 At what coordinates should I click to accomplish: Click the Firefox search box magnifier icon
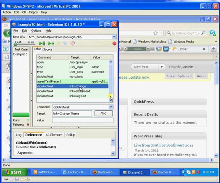pos(203,33)
